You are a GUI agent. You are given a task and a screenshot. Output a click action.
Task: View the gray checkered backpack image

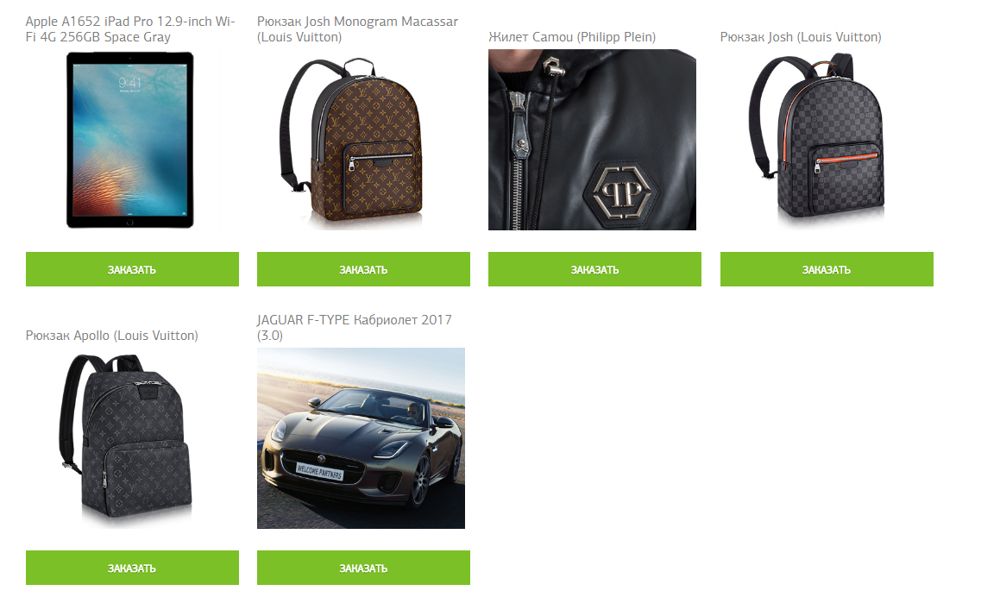pyautogui.click(x=818, y=138)
